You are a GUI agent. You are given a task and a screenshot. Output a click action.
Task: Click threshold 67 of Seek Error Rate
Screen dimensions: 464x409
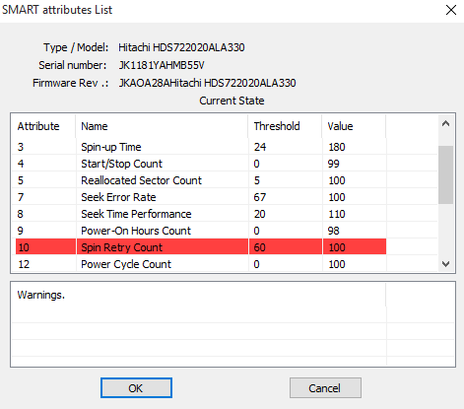click(260, 197)
